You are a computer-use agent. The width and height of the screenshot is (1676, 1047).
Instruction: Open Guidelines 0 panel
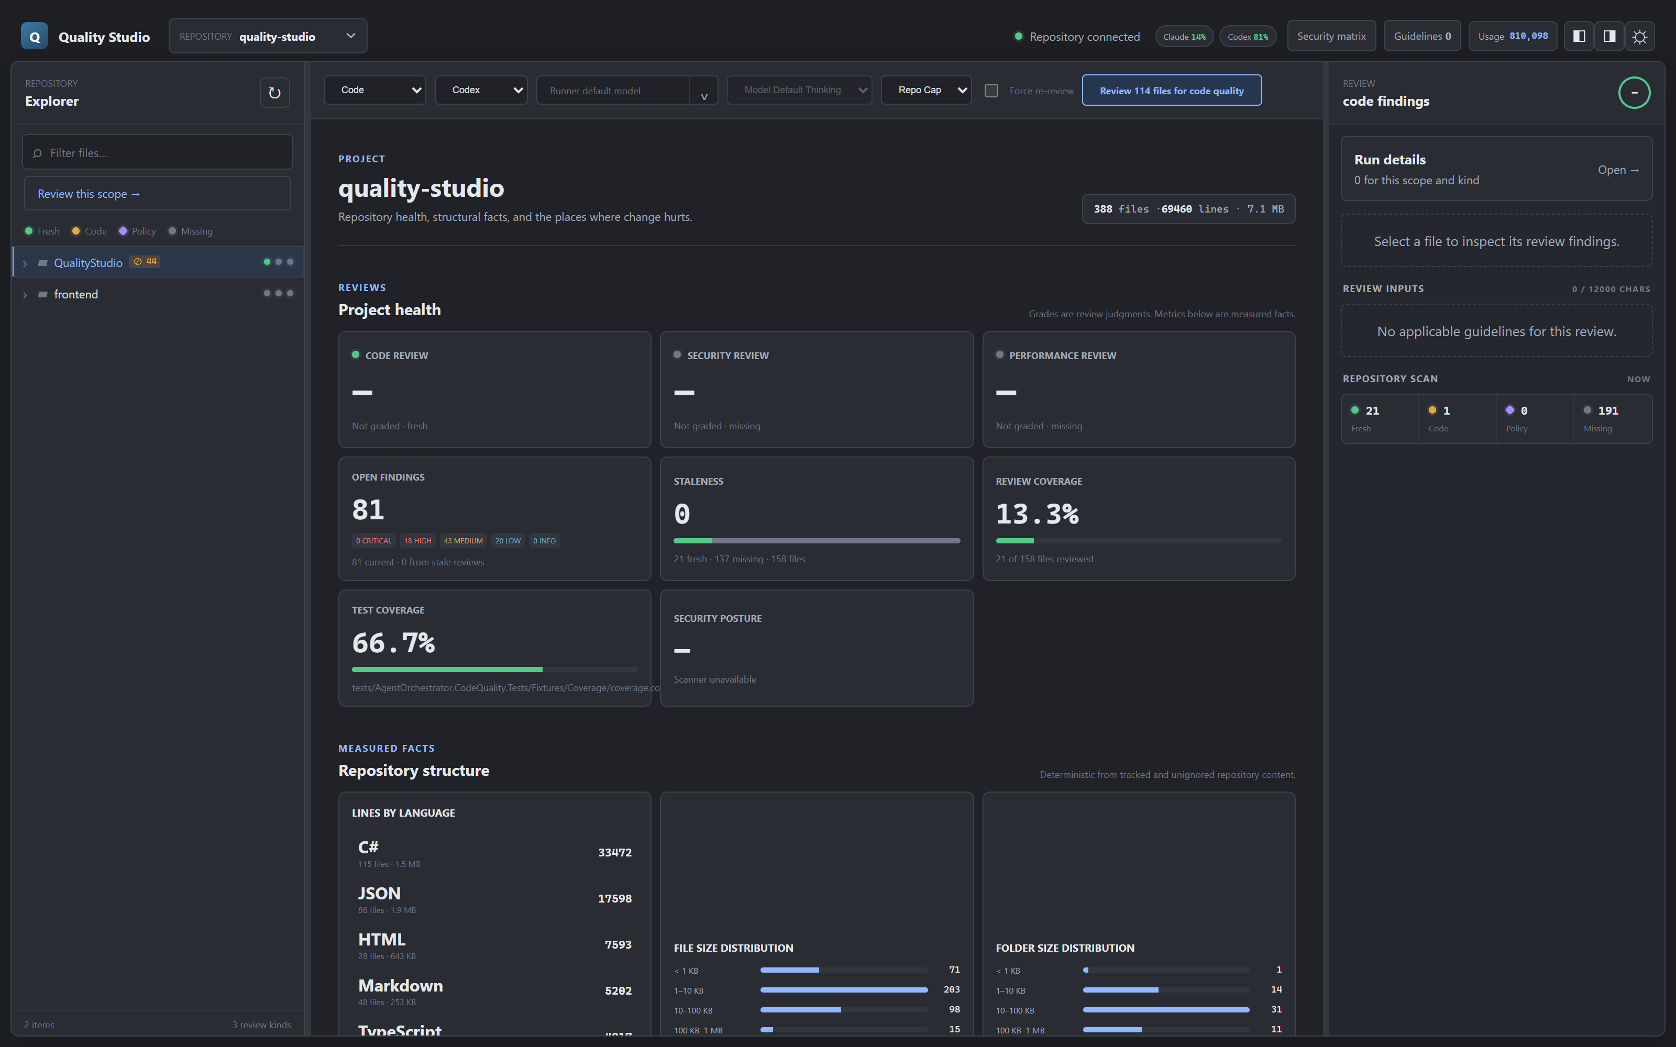(1422, 36)
